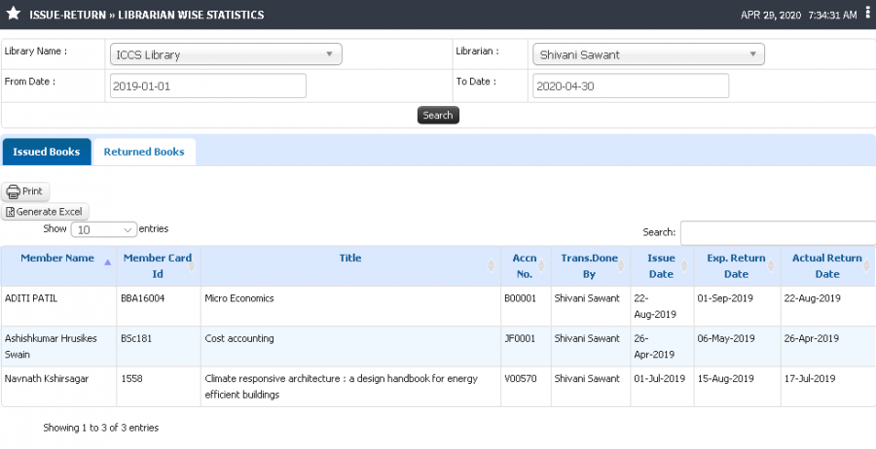Open the three-dot options menu in header
Viewport: 876px width, 449px height.
tap(867, 13)
